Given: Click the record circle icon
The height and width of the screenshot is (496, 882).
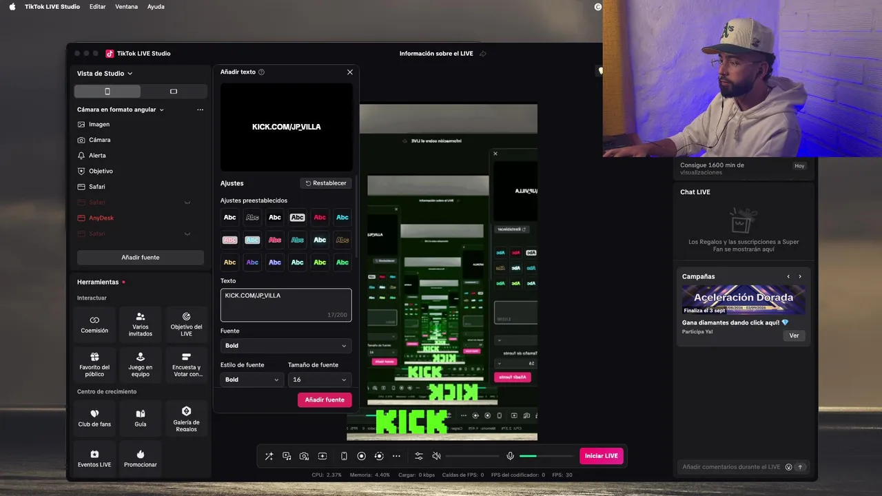Looking at the screenshot, I should pos(361,456).
